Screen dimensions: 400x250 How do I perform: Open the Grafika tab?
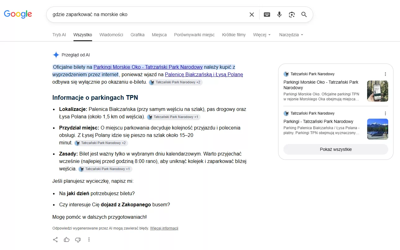[x=137, y=35]
